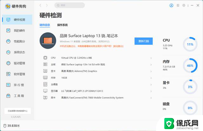Go forward with the right arrow
203x131 pixels.
[47, 5]
